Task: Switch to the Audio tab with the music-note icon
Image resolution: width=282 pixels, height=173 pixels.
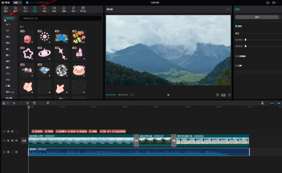Action: (16, 9)
